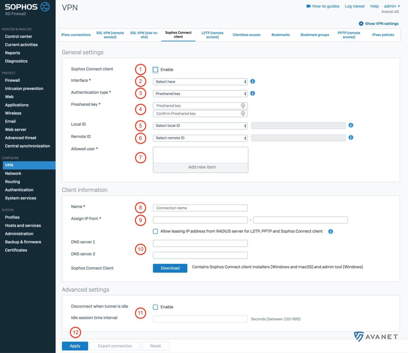Change the Authentication type dropdown
Viewport: 408px width, 353px height.
pos(200,94)
